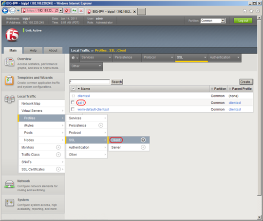
Task: Click the System section icon
Action: pos(9,202)
